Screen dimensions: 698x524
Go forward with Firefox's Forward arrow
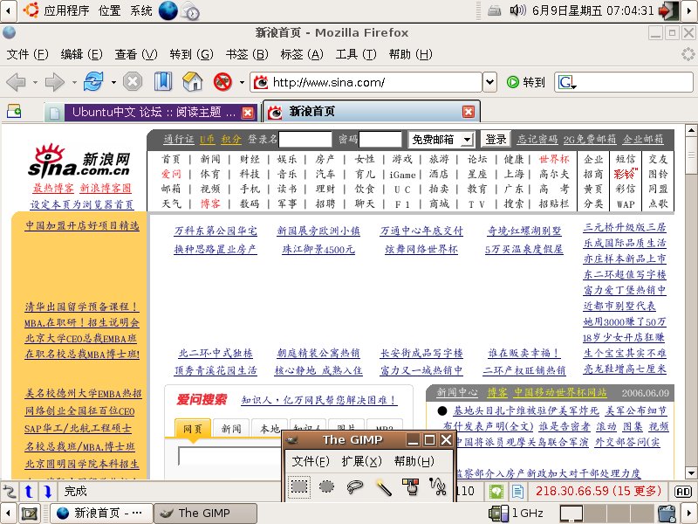[55, 82]
